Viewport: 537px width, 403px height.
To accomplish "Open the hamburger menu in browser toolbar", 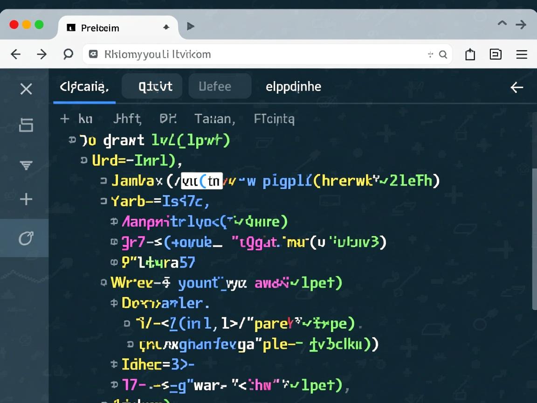I will coord(522,55).
